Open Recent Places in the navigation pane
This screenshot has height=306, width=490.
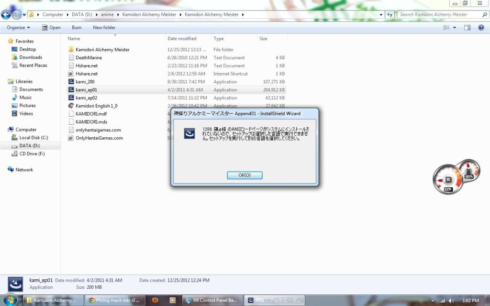point(33,66)
